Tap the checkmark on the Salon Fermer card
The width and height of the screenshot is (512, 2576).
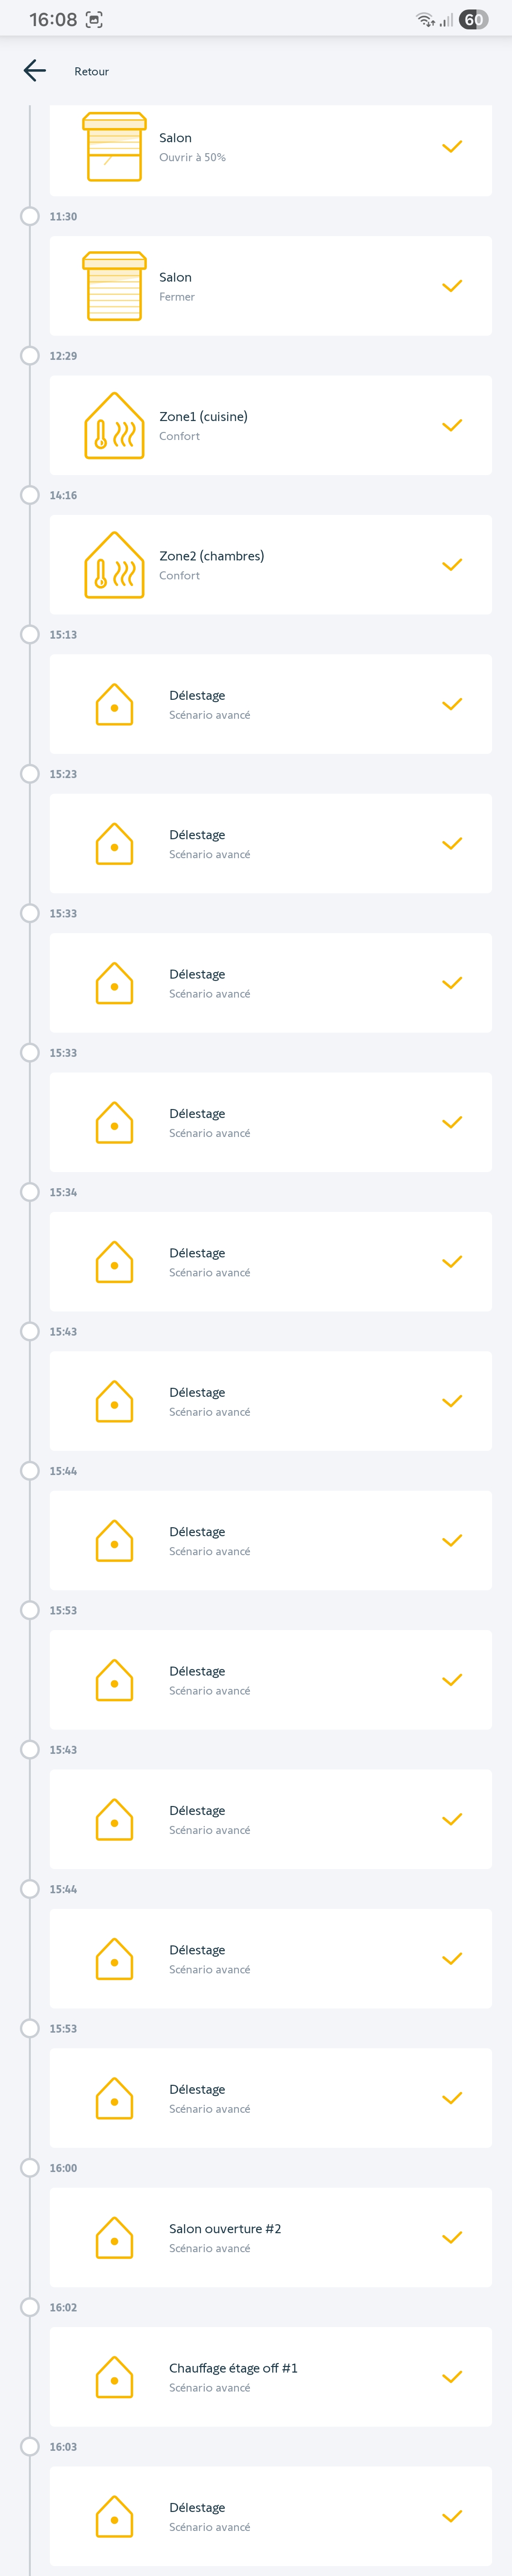pyautogui.click(x=452, y=286)
